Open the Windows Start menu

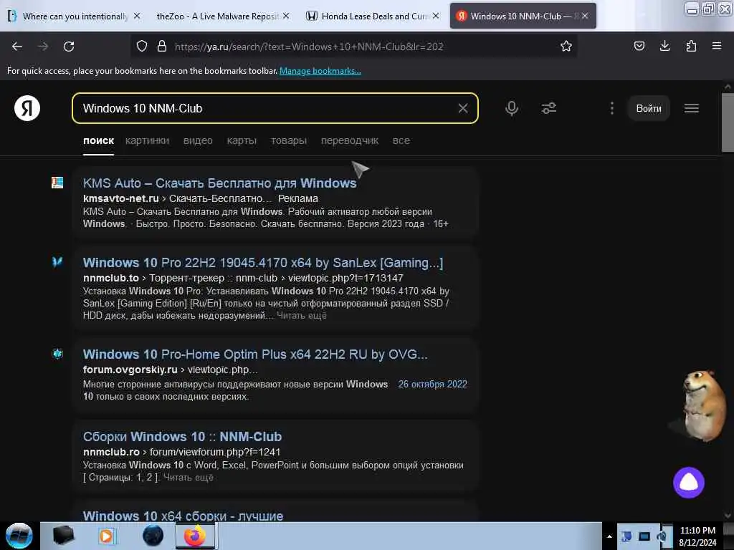coord(19,536)
